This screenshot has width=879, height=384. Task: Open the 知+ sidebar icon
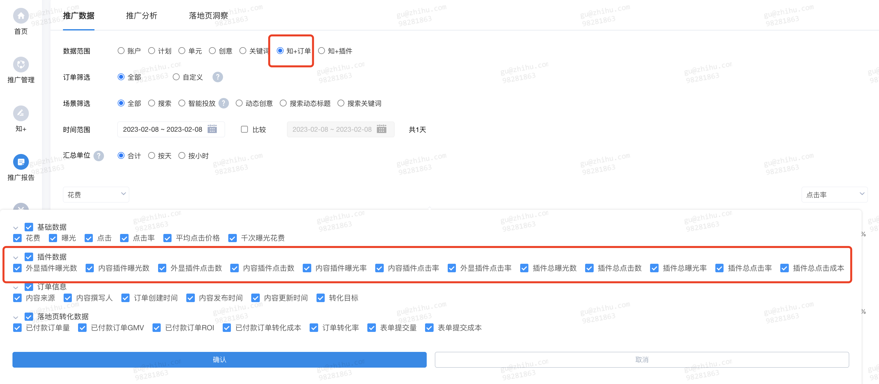pyautogui.click(x=21, y=113)
